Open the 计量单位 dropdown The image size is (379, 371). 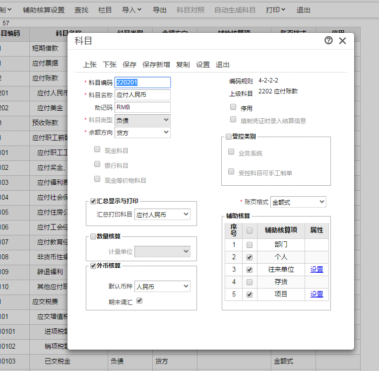coord(162,252)
